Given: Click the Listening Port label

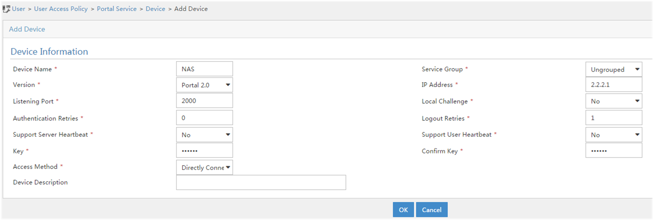Looking at the screenshot, I should (x=33, y=101).
